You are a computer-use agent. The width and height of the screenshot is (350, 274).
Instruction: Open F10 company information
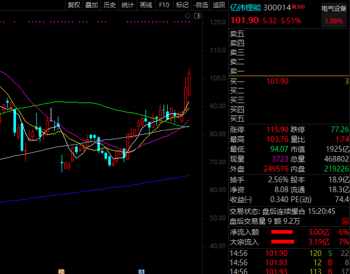(164, 5)
